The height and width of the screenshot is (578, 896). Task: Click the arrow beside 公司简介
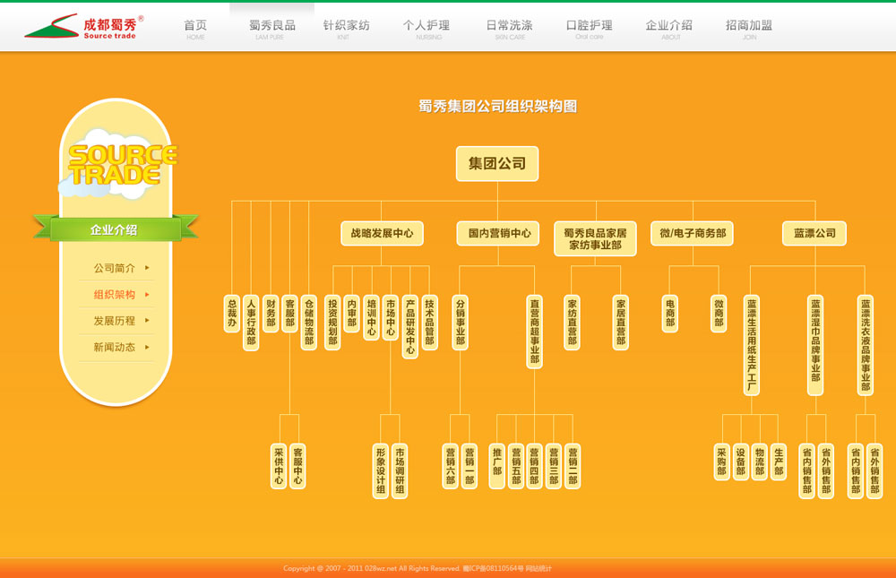click(x=147, y=268)
